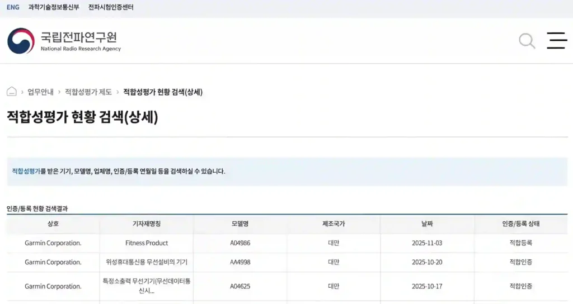Click 대만 country in A04986 row
The width and height of the screenshot is (573, 304).
334,243
